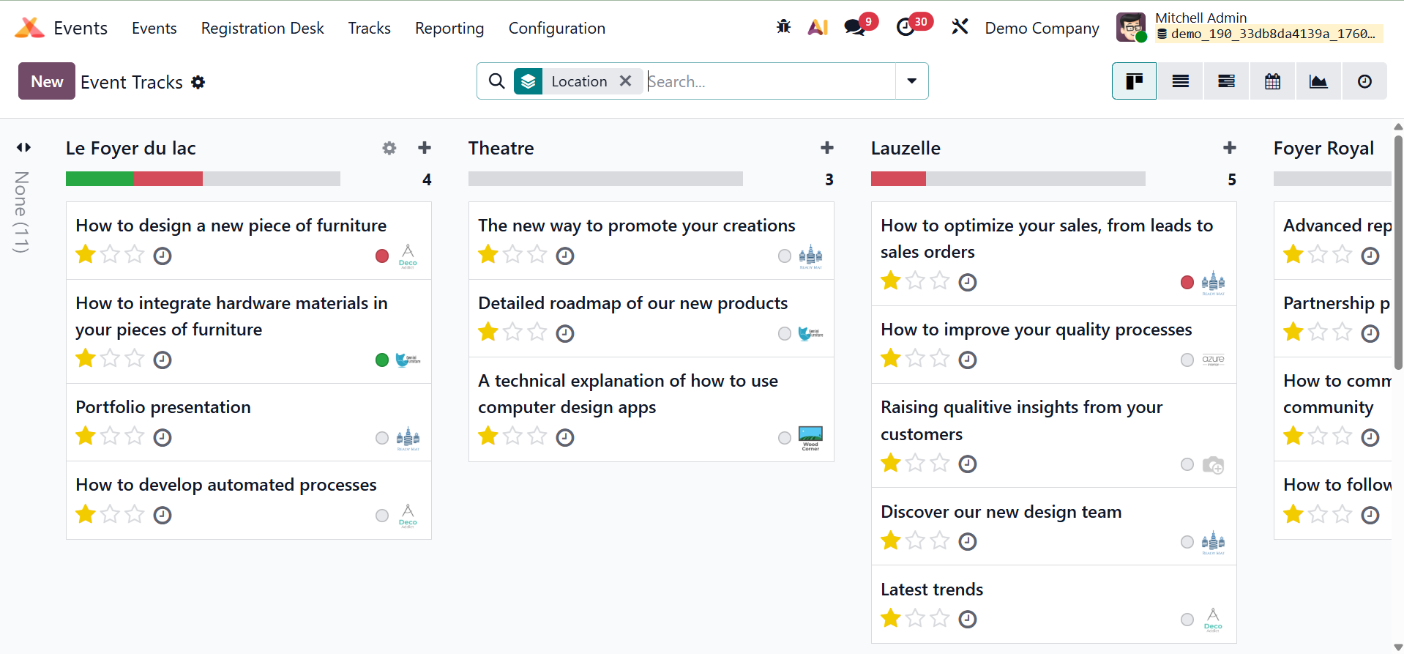Viewport: 1404px width, 654px height.
Task: Open the Reporting menu
Action: (449, 29)
